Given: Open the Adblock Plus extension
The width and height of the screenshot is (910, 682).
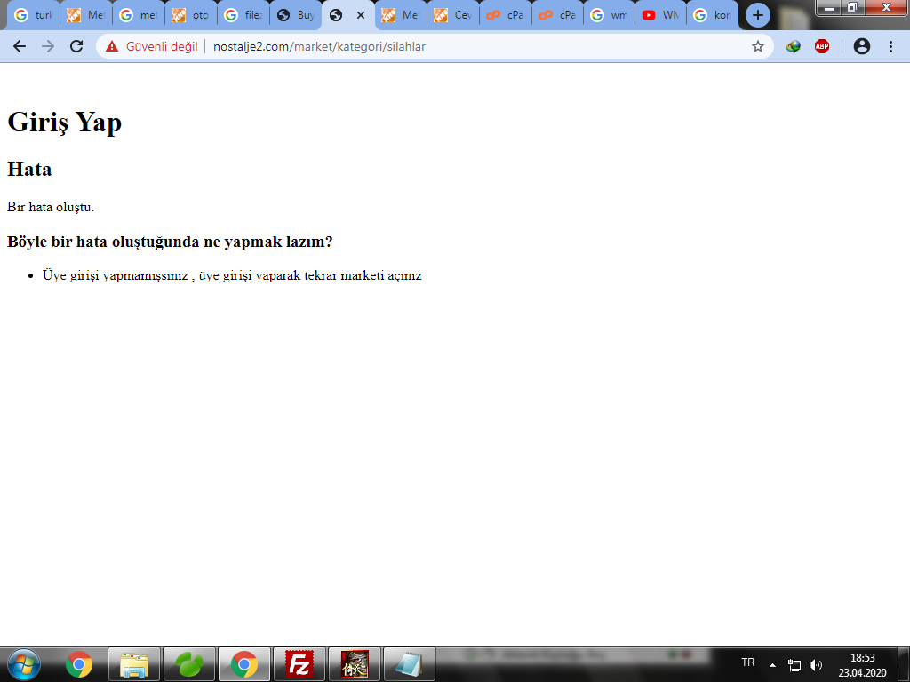Looking at the screenshot, I should point(822,46).
